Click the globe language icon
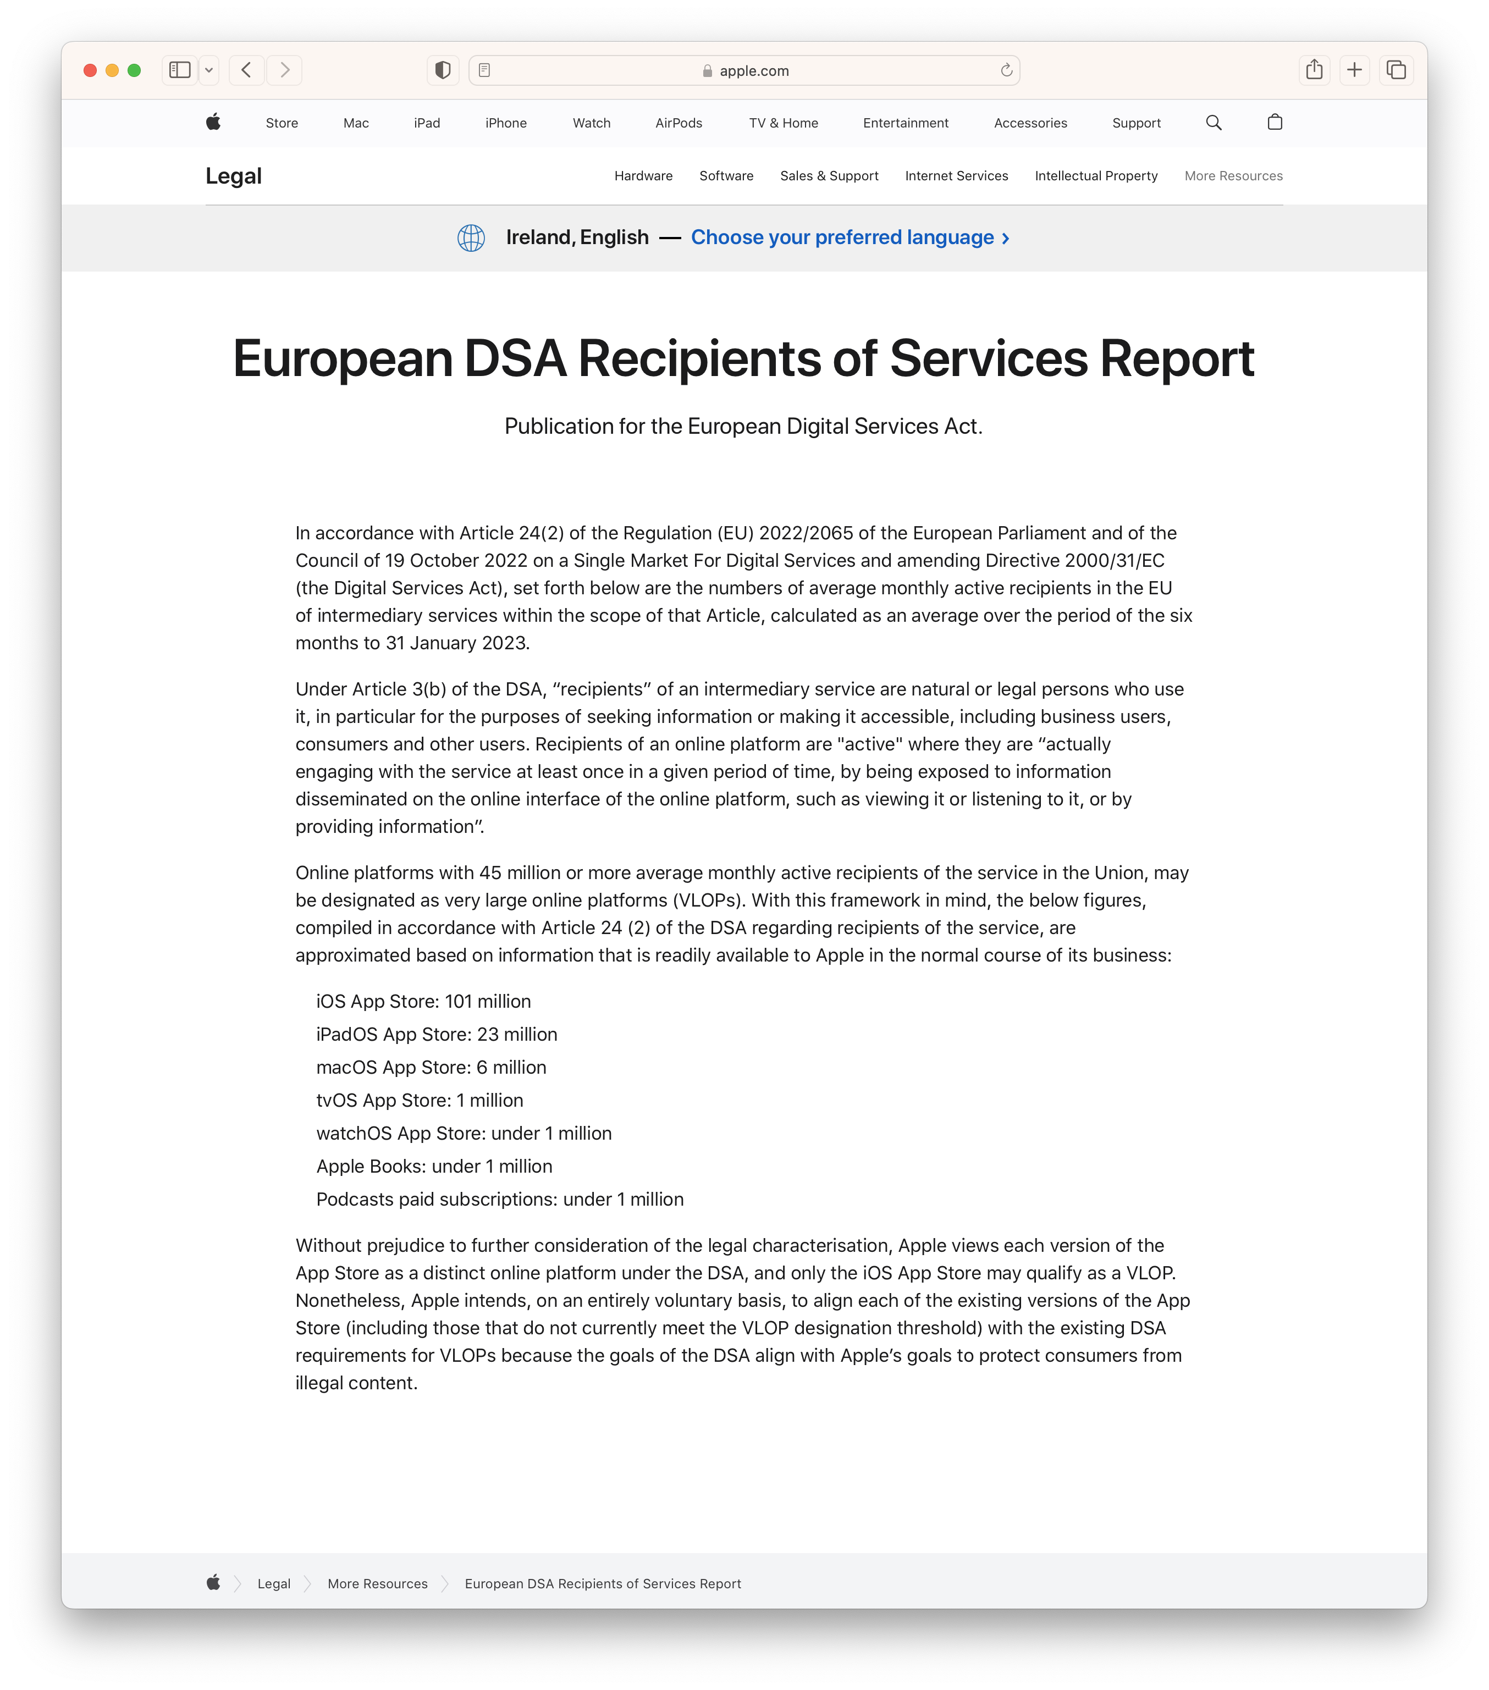This screenshot has width=1489, height=1690. click(x=471, y=238)
